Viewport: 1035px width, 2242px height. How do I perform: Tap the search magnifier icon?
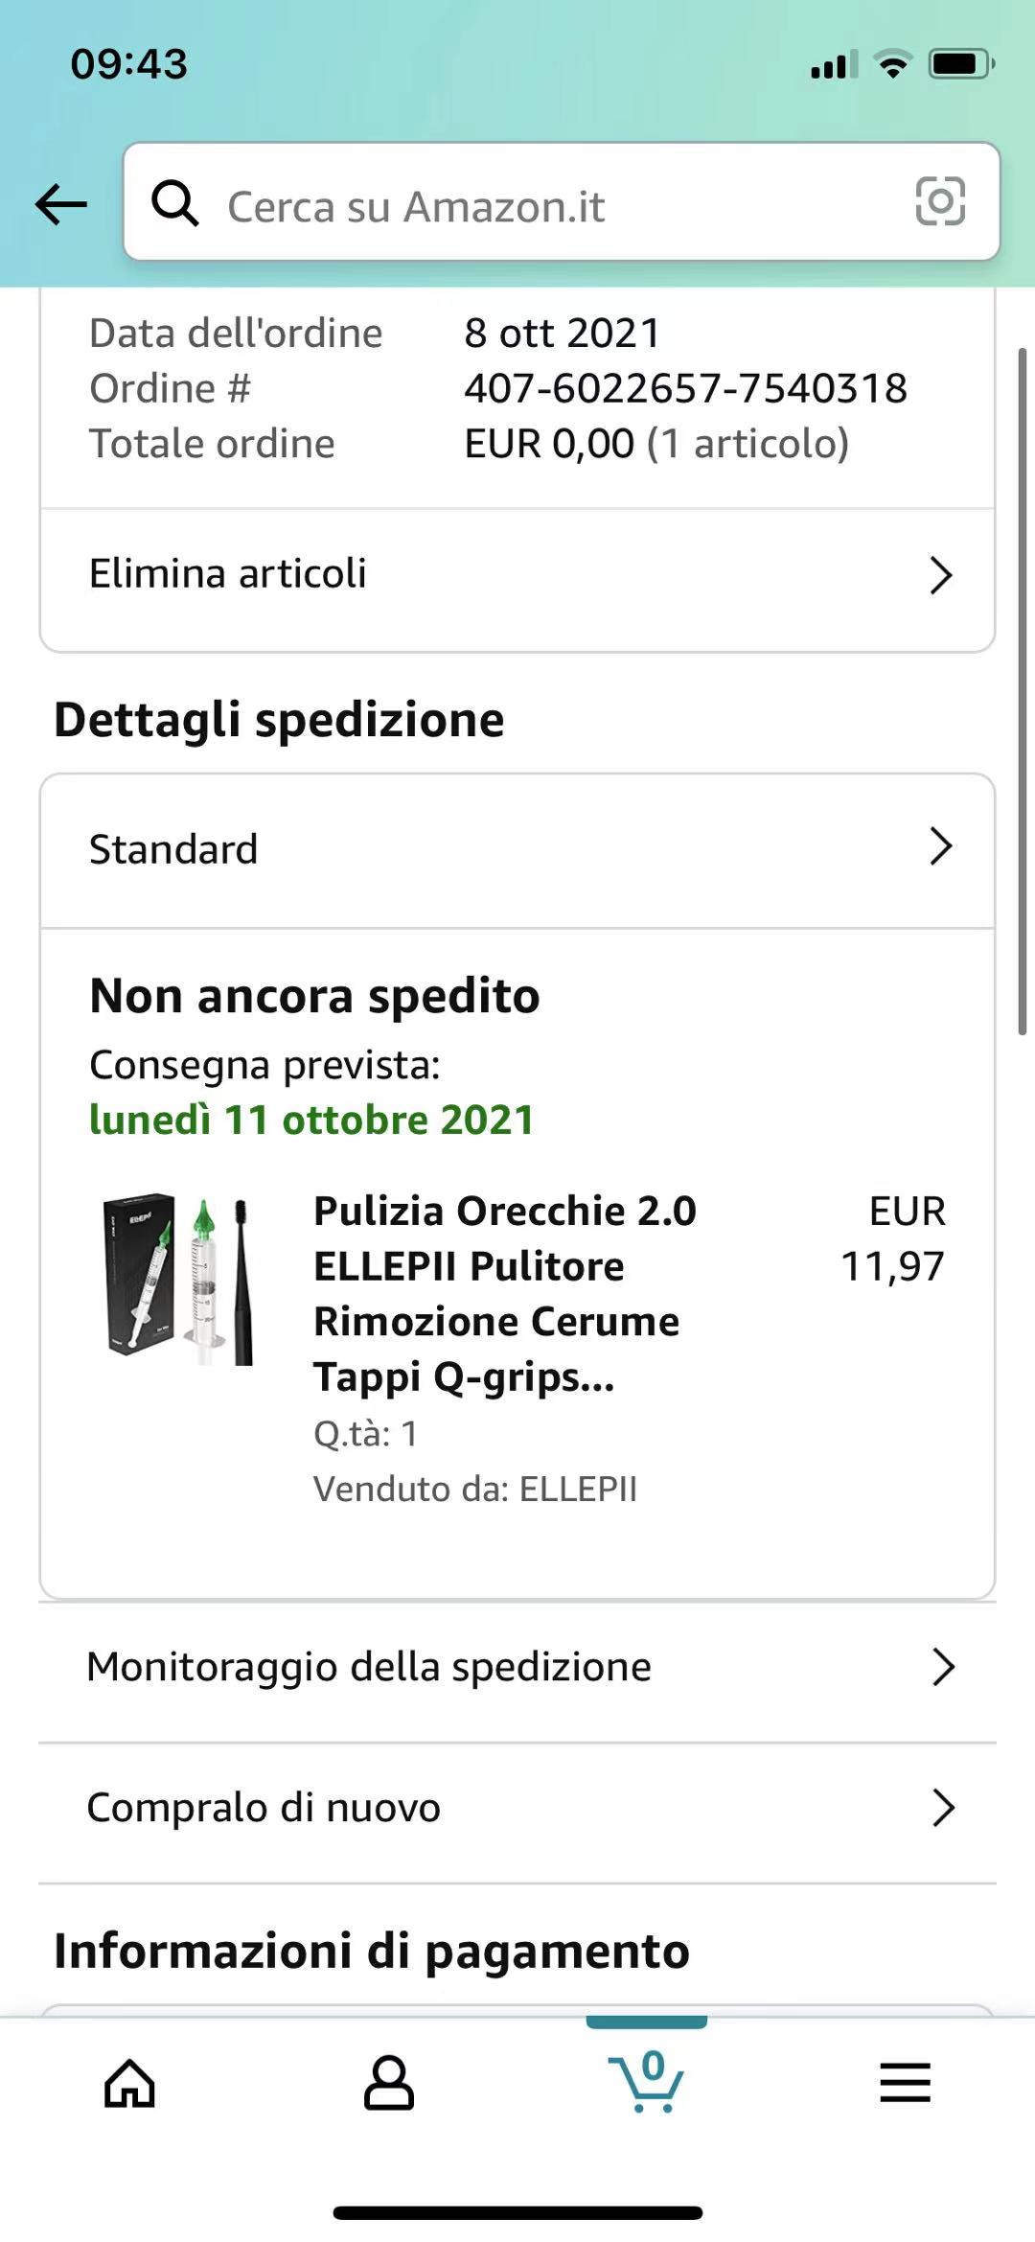click(175, 203)
